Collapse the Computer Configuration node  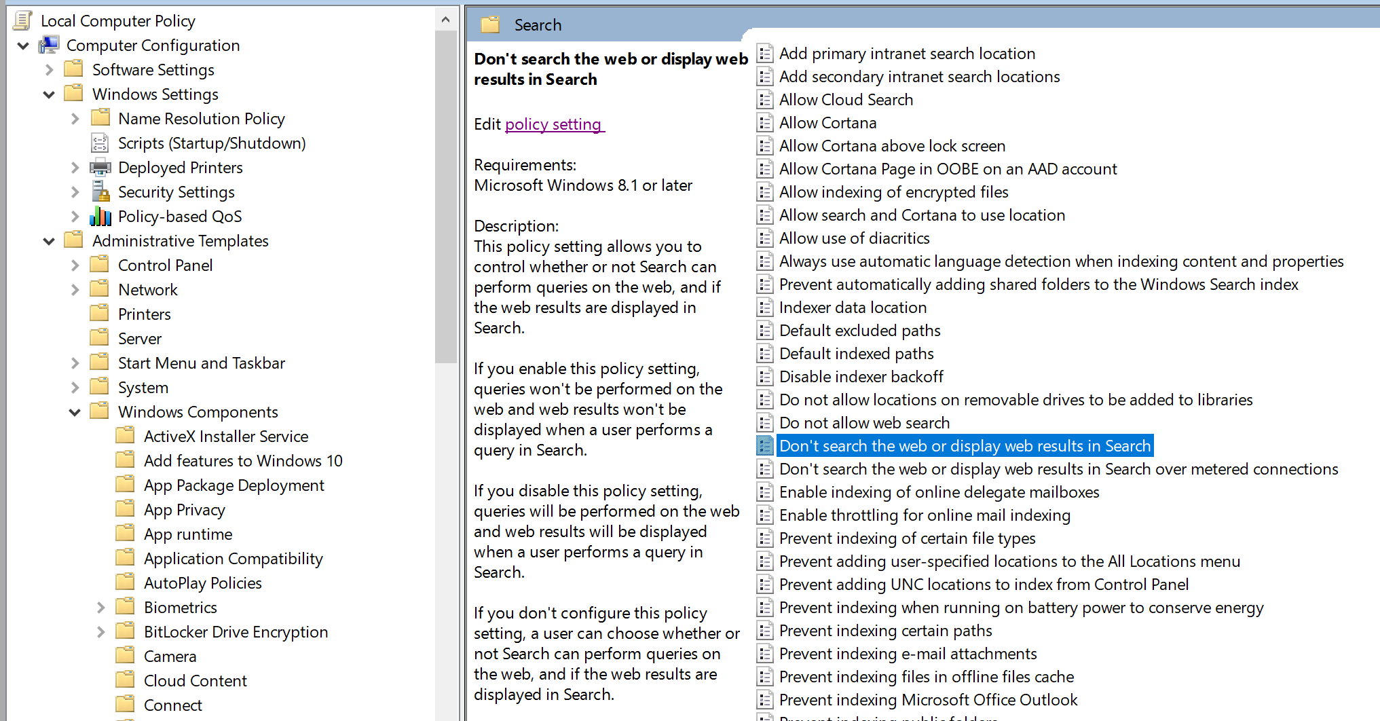[x=23, y=45]
